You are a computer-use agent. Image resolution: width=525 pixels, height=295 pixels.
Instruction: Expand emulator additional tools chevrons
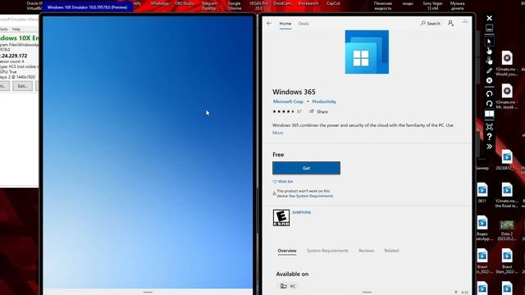pos(489,147)
